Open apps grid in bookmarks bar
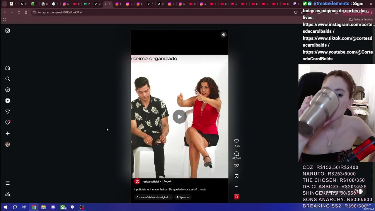Image resolution: width=375 pixels, height=211 pixels. [x=4, y=20]
